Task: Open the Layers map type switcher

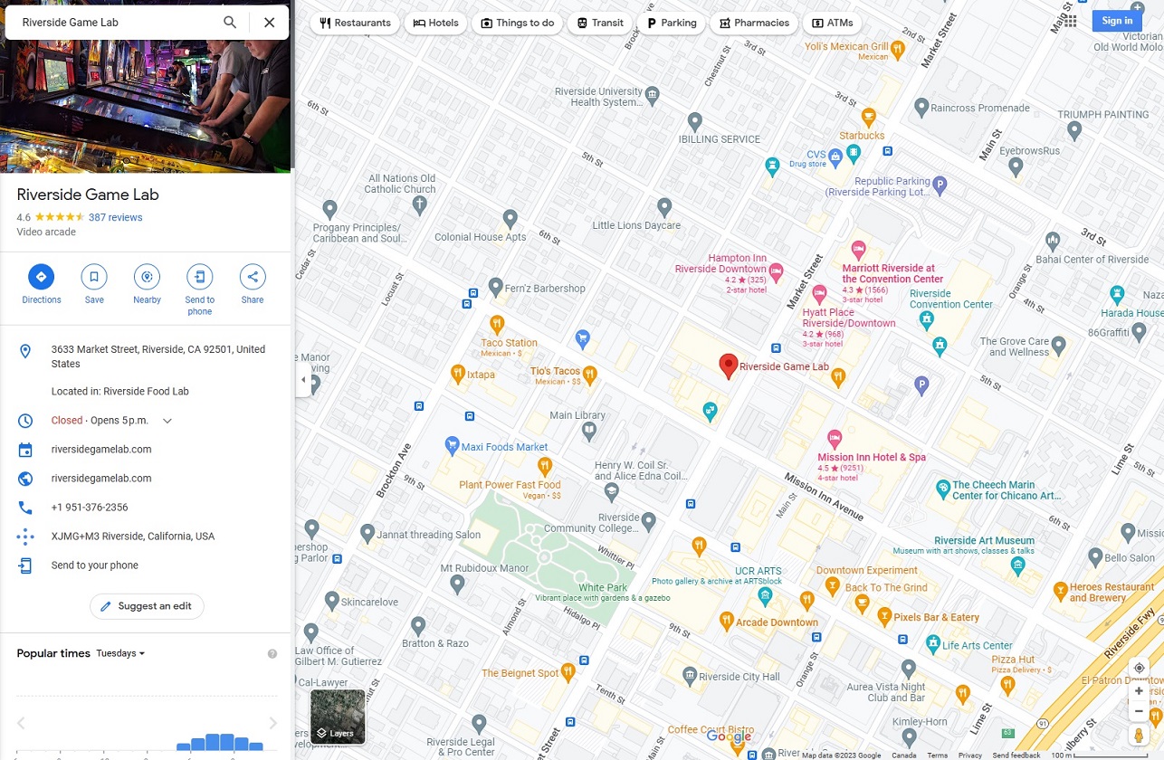Action: tap(338, 717)
